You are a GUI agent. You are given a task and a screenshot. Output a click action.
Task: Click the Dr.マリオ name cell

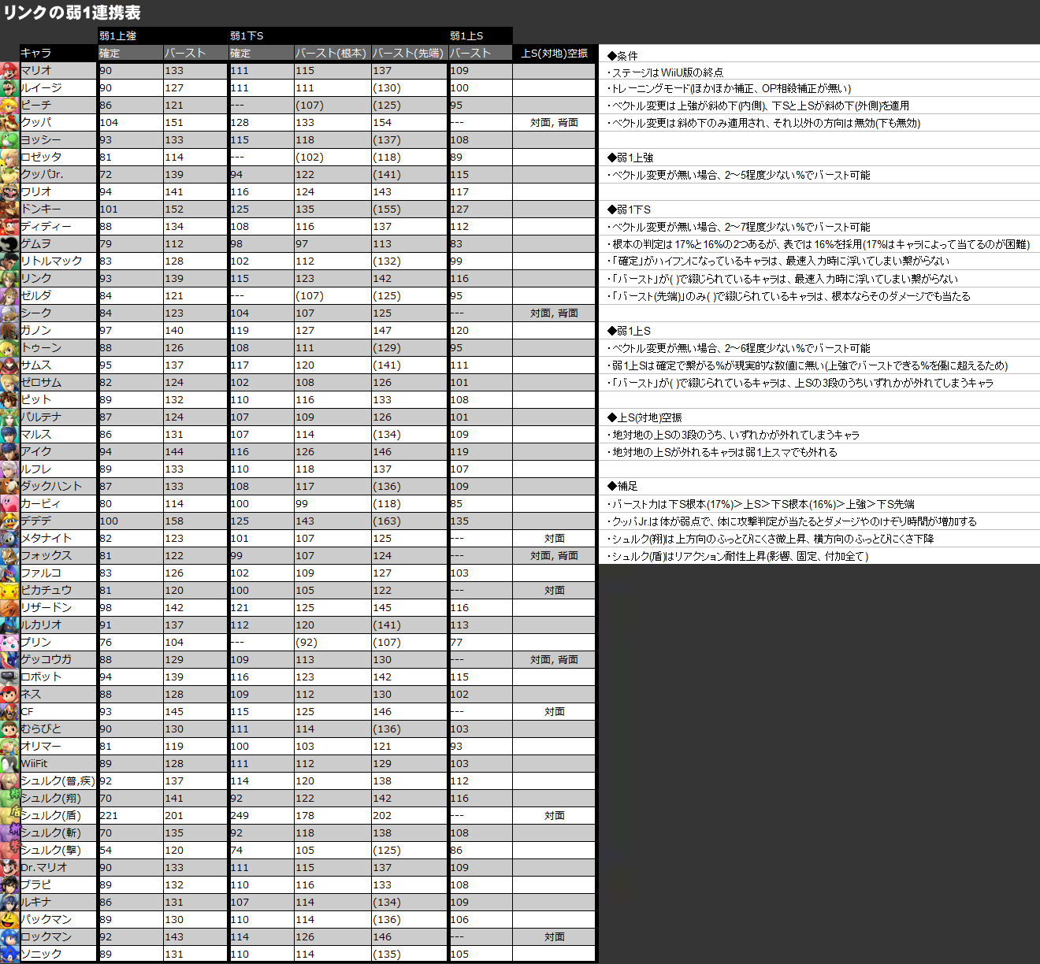(58, 867)
